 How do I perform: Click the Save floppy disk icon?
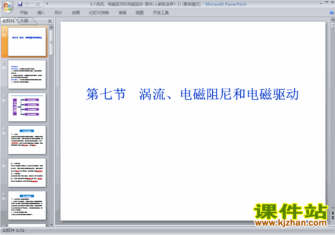20,4
